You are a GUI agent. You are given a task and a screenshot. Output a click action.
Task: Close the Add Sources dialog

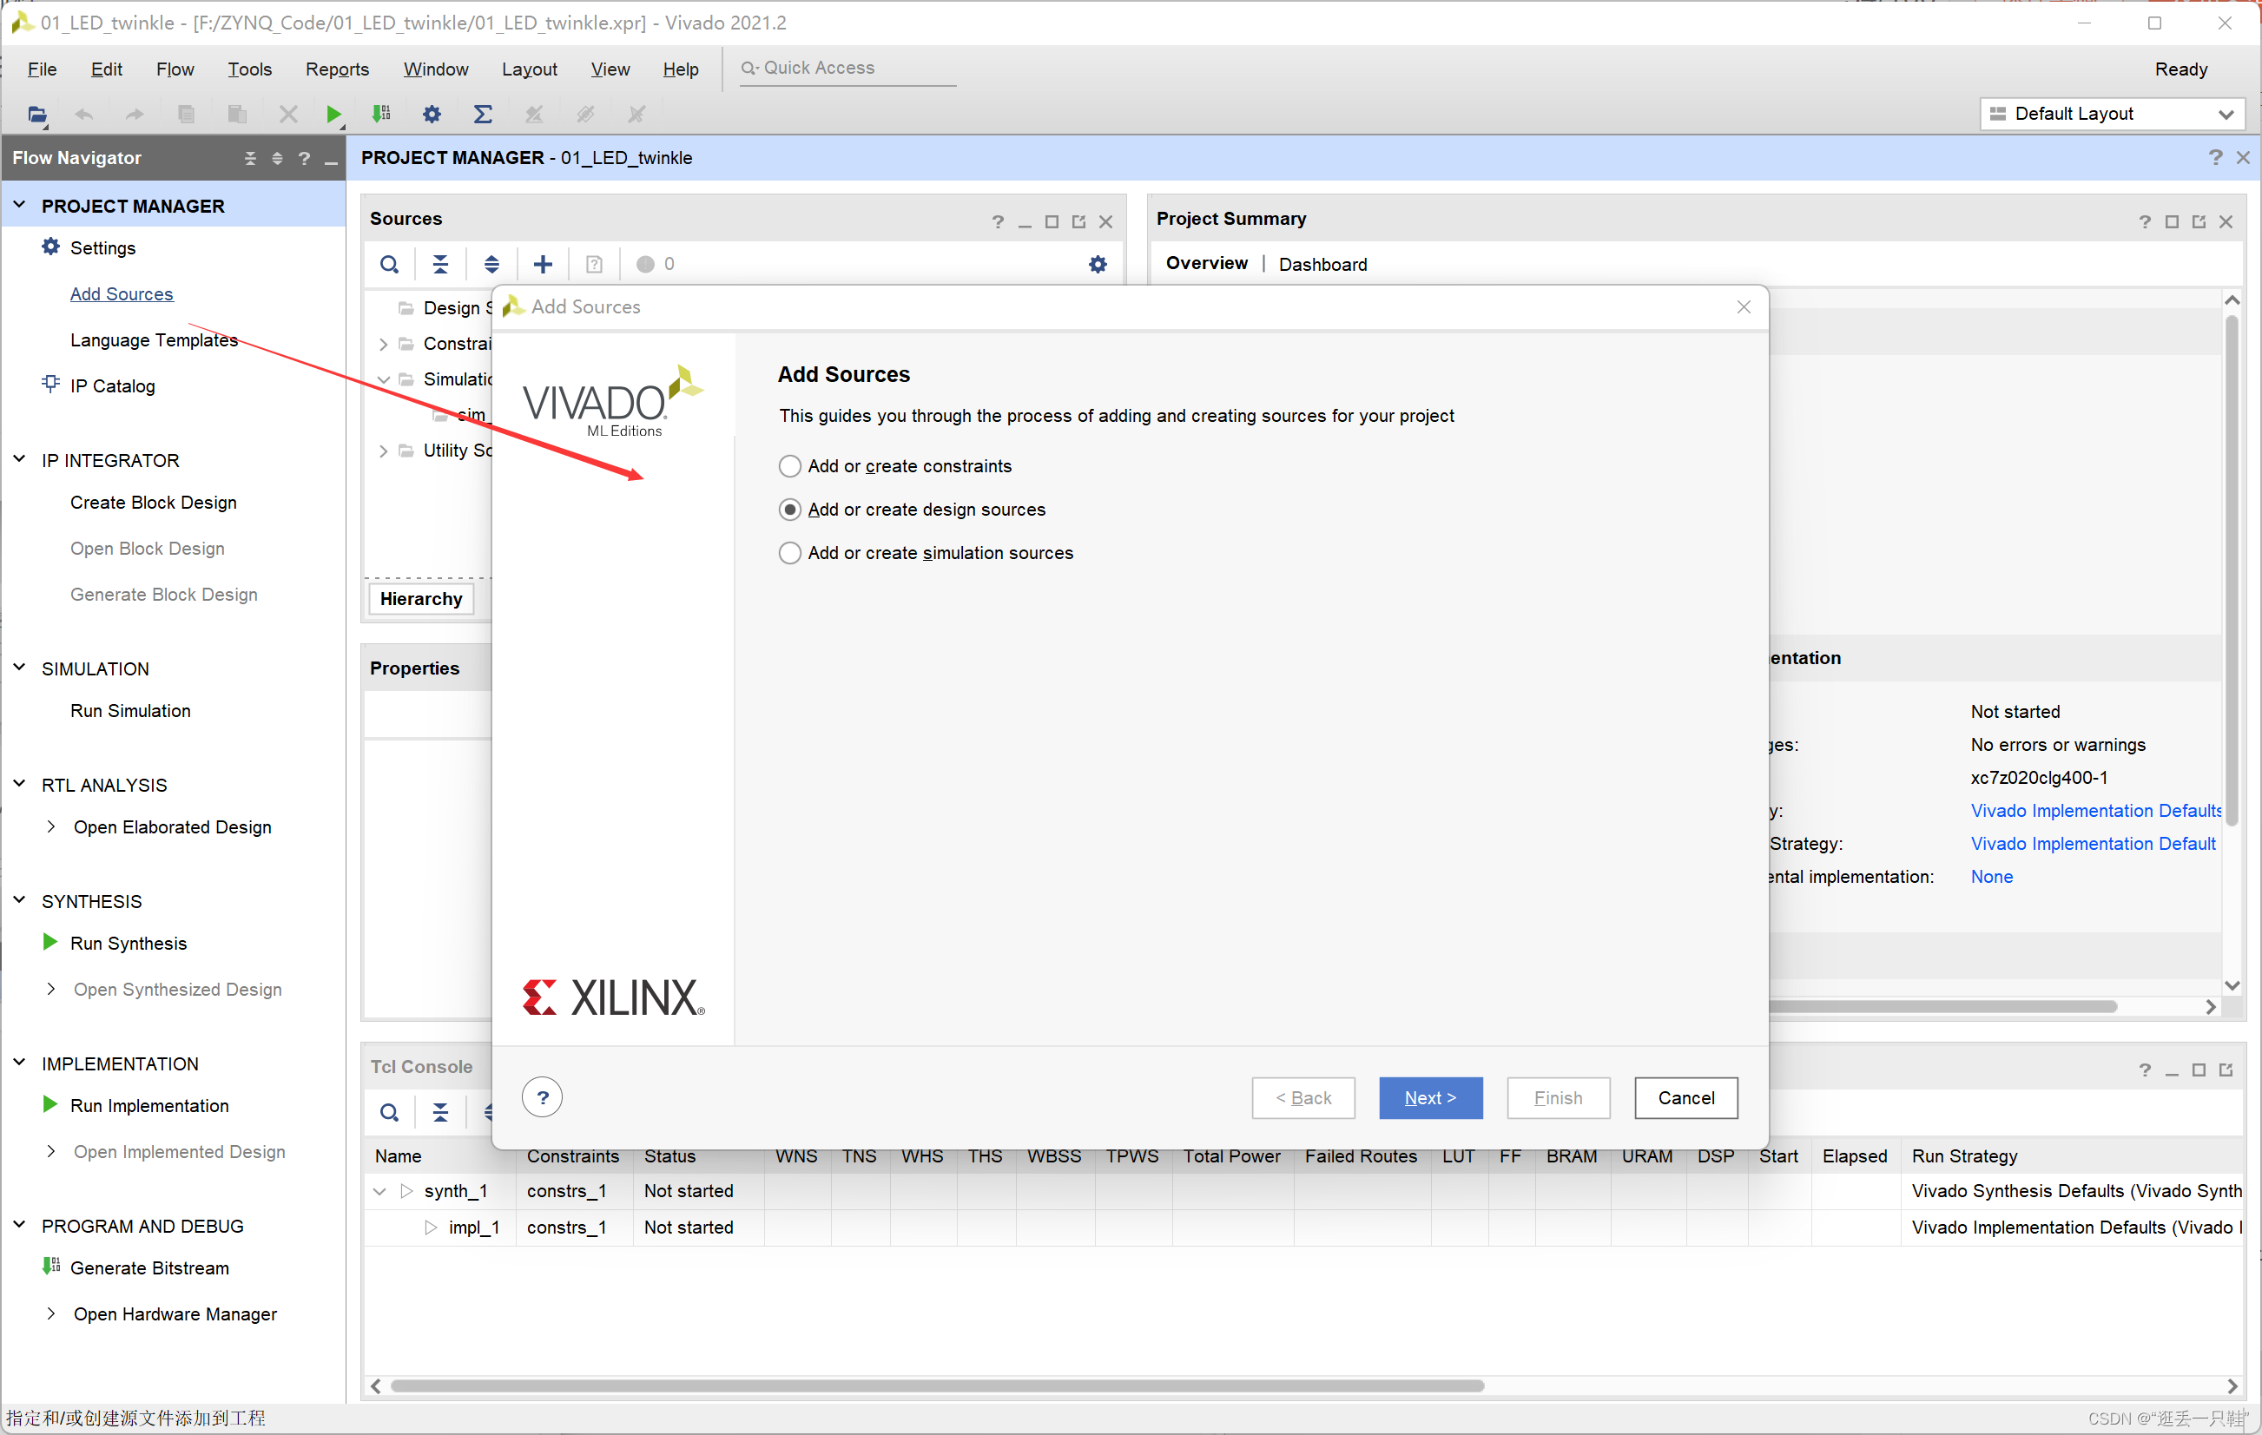pos(1744,307)
